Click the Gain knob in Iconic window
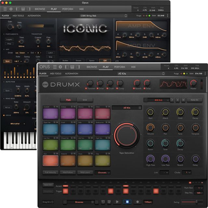The width and height of the screenshot is (208, 208). pyautogui.click(x=10, y=27)
